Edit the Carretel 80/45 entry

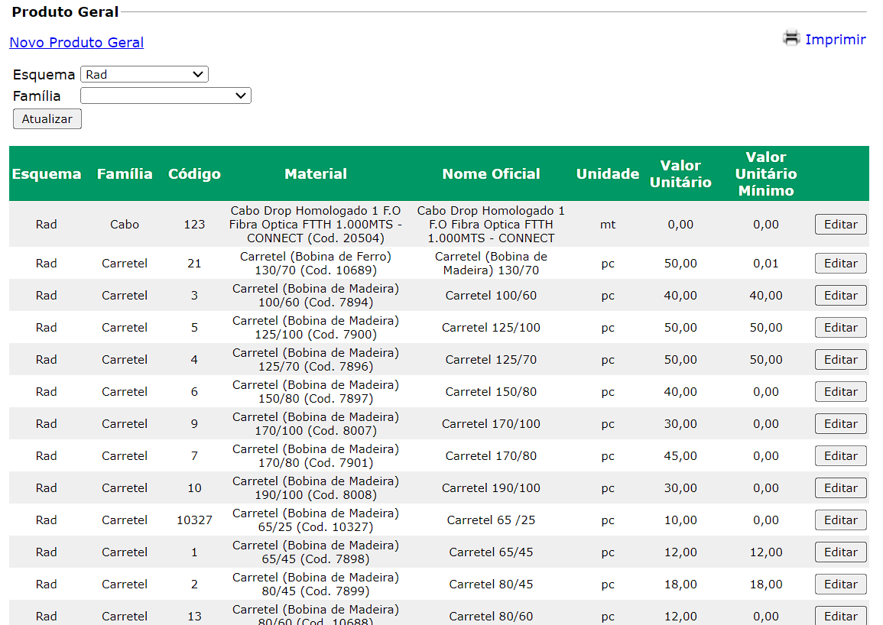click(840, 585)
